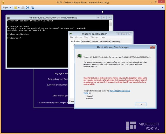
Task: Open the Microsoft Software License Terms link
Action: coord(120,91)
